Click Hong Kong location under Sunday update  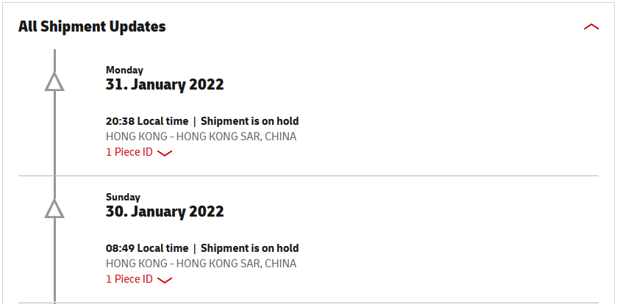point(201,264)
